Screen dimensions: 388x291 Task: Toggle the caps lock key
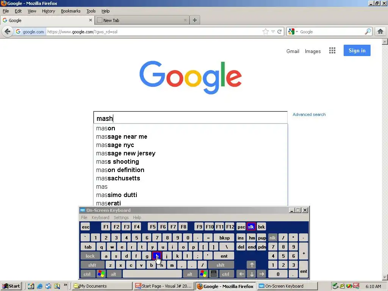click(x=90, y=256)
